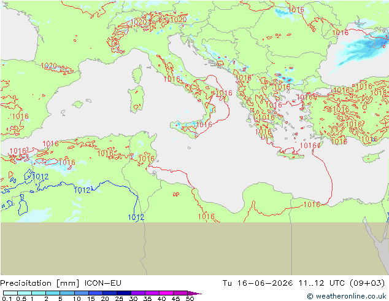Click the 25–30 mm navy legend swatch
This screenshot has width=389, height=301.
click(x=123, y=293)
